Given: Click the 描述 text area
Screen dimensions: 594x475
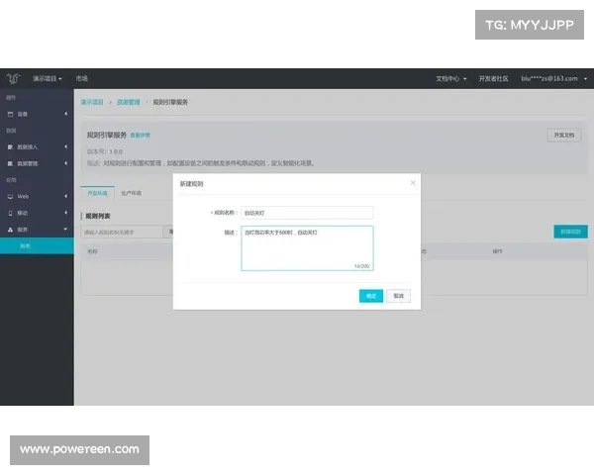Looking at the screenshot, I should tap(307, 247).
